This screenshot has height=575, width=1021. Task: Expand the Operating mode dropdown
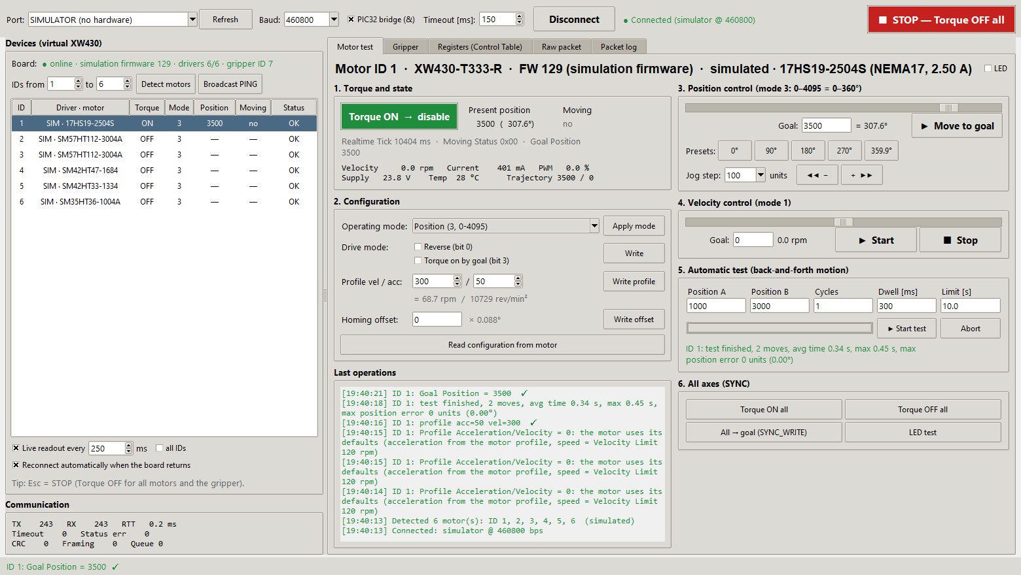[594, 226]
